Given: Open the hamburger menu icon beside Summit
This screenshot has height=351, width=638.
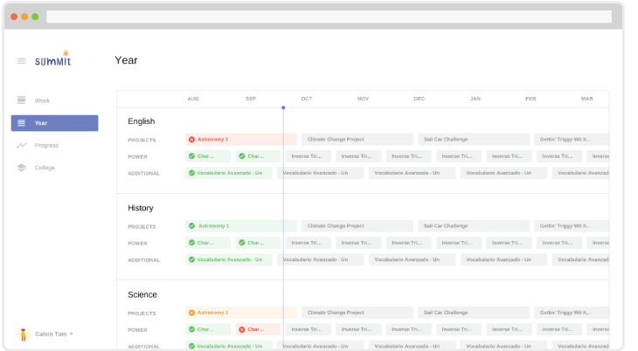Looking at the screenshot, I should click(x=22, y=61).
